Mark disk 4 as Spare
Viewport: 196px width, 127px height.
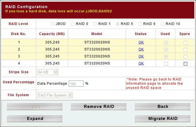(185, 64)
